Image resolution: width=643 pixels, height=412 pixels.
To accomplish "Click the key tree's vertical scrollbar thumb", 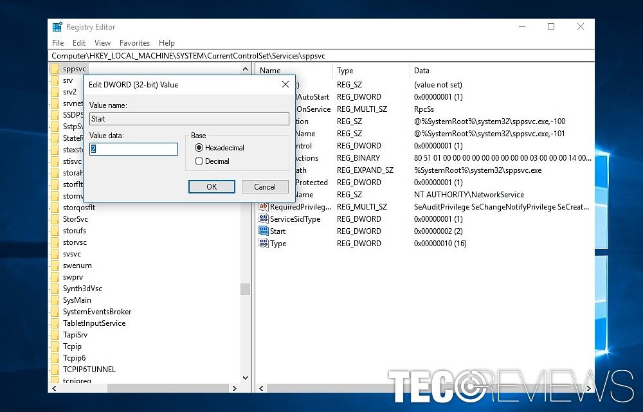I will [245, 289].
